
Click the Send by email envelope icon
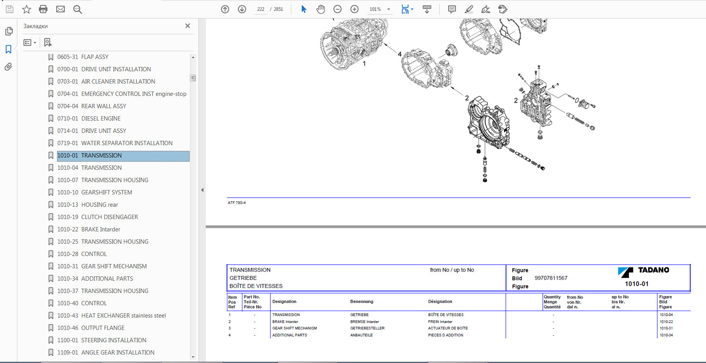coord(60,9)
